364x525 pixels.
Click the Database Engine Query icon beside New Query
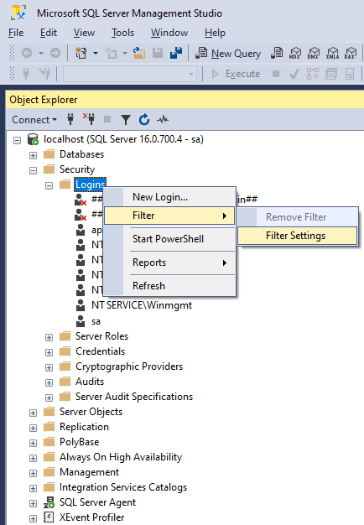tap(277, 53)
